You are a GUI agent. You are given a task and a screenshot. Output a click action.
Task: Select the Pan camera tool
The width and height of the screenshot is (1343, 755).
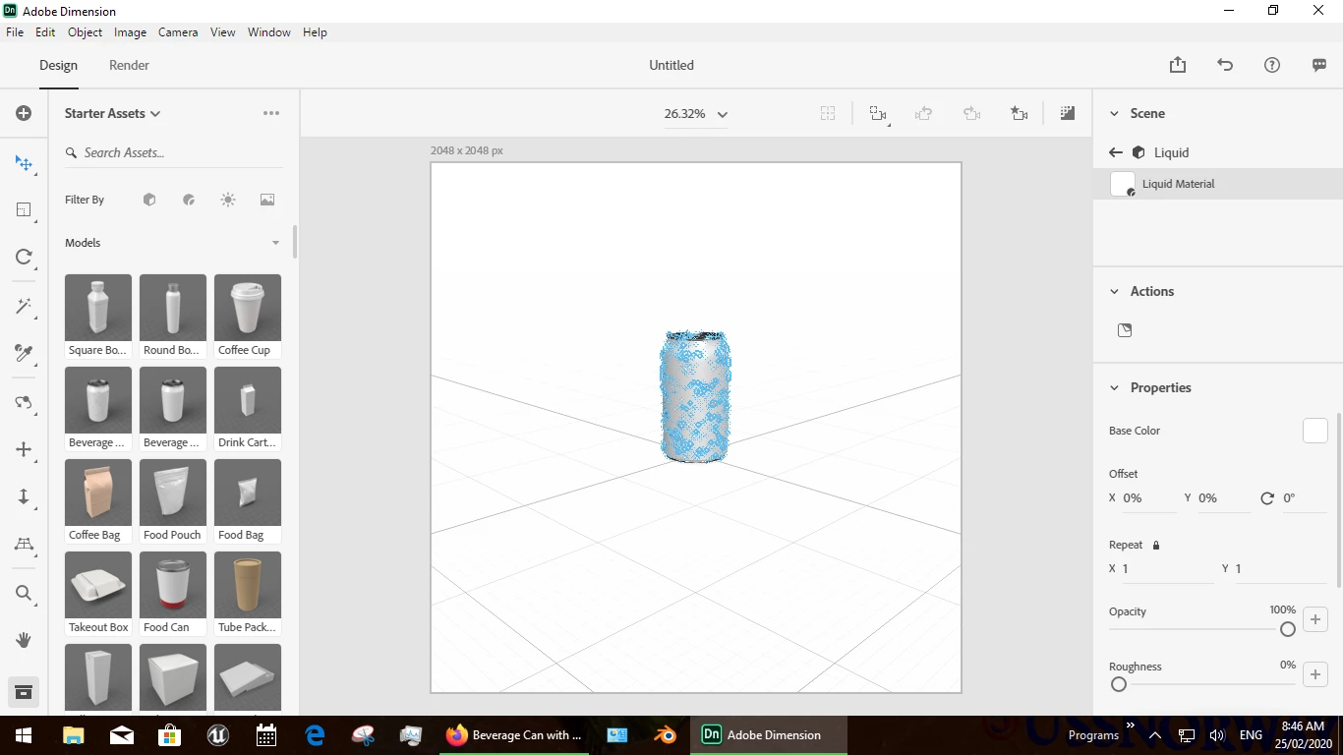coord(24,449)
